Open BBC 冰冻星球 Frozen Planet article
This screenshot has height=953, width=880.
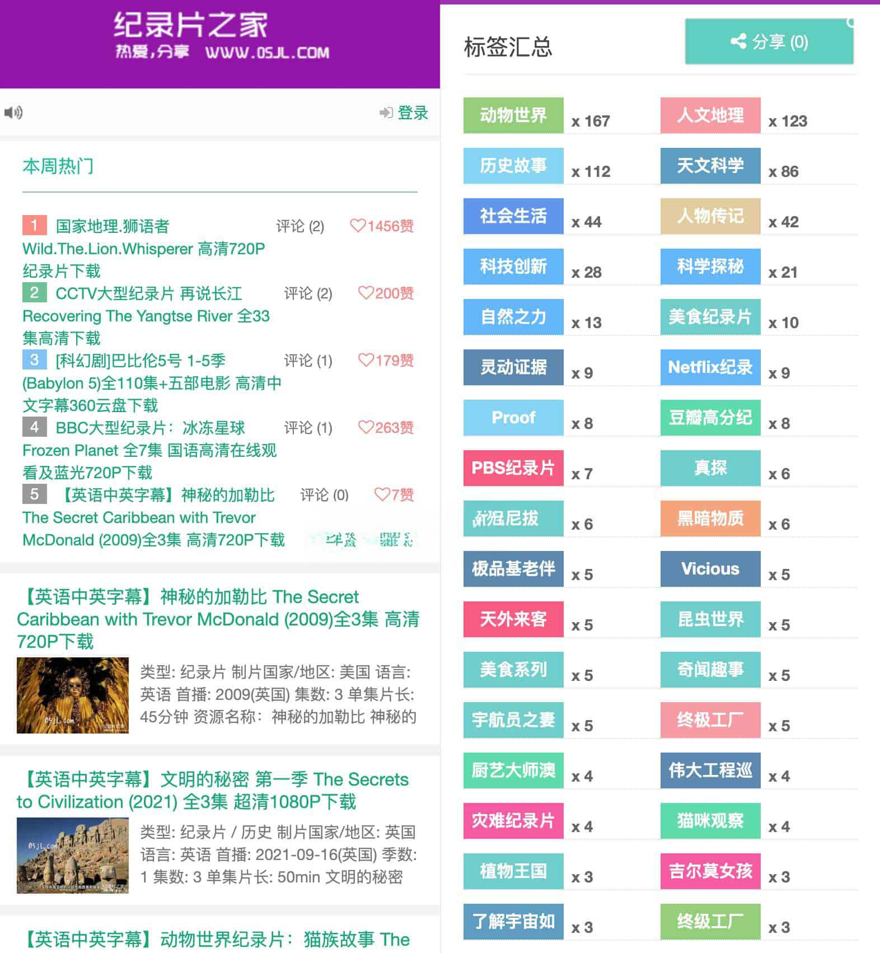pos(149,450)
